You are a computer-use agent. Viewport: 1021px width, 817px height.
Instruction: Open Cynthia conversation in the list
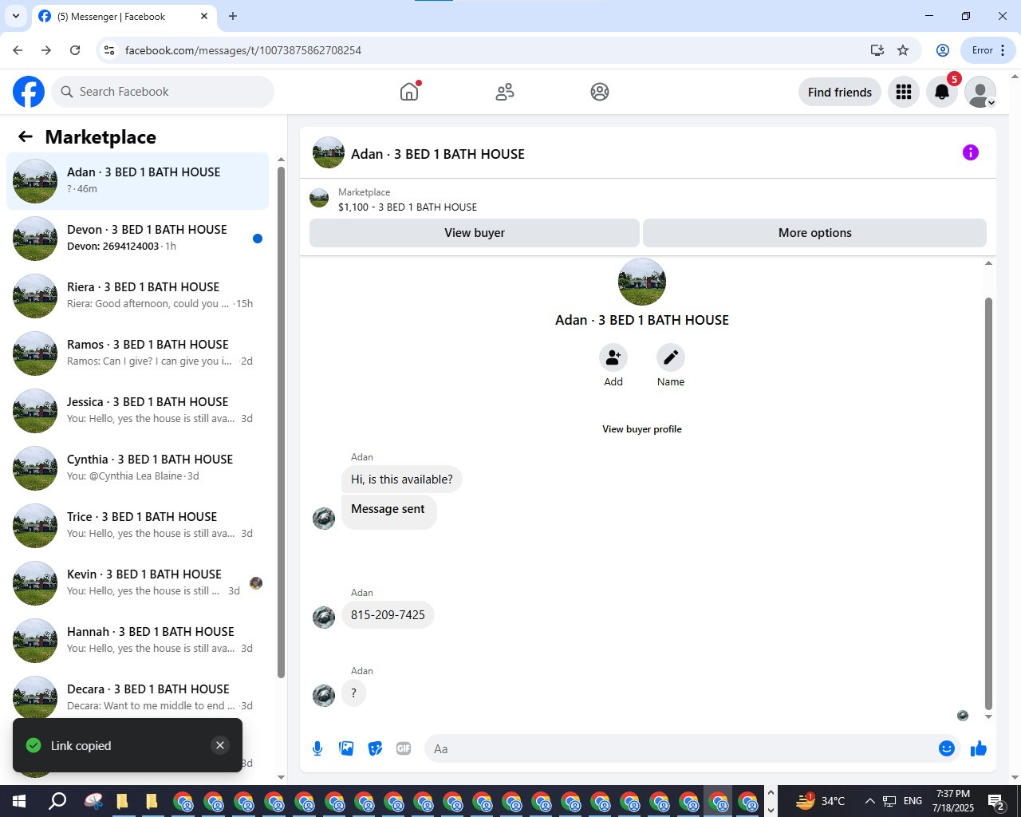(137, 468)
